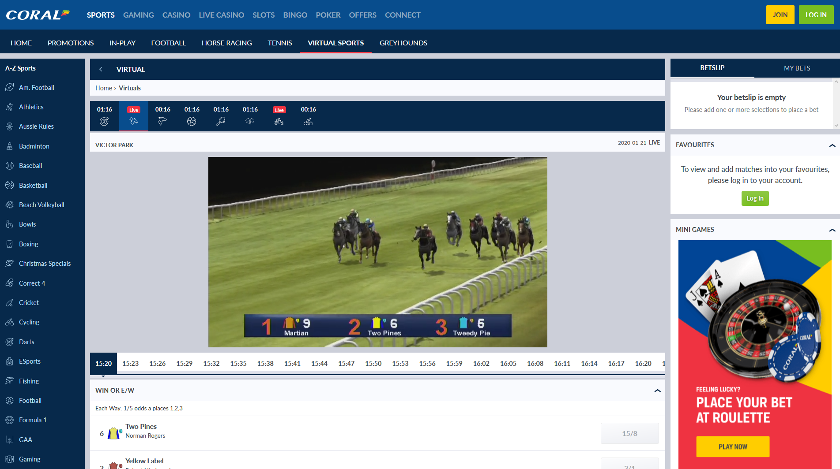Click the ESports icon in sidebar
Screen dimensions: 840x469
(10, 361)
